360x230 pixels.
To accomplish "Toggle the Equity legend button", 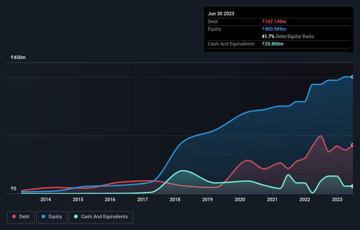I will [52, 217].
